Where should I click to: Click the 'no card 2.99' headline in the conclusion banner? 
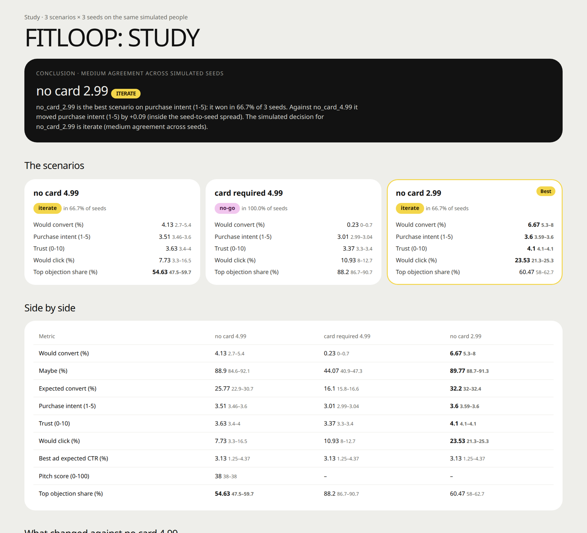(72, 91)
